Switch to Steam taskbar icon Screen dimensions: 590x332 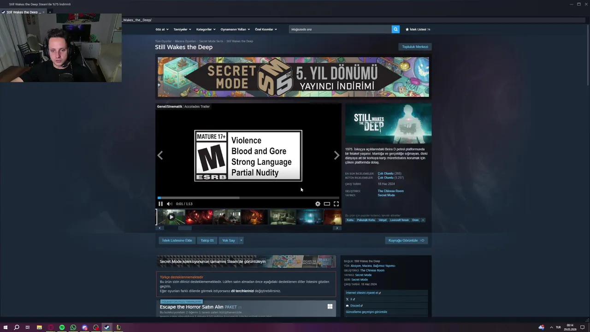pyautogui.click(x=107, y=327)
